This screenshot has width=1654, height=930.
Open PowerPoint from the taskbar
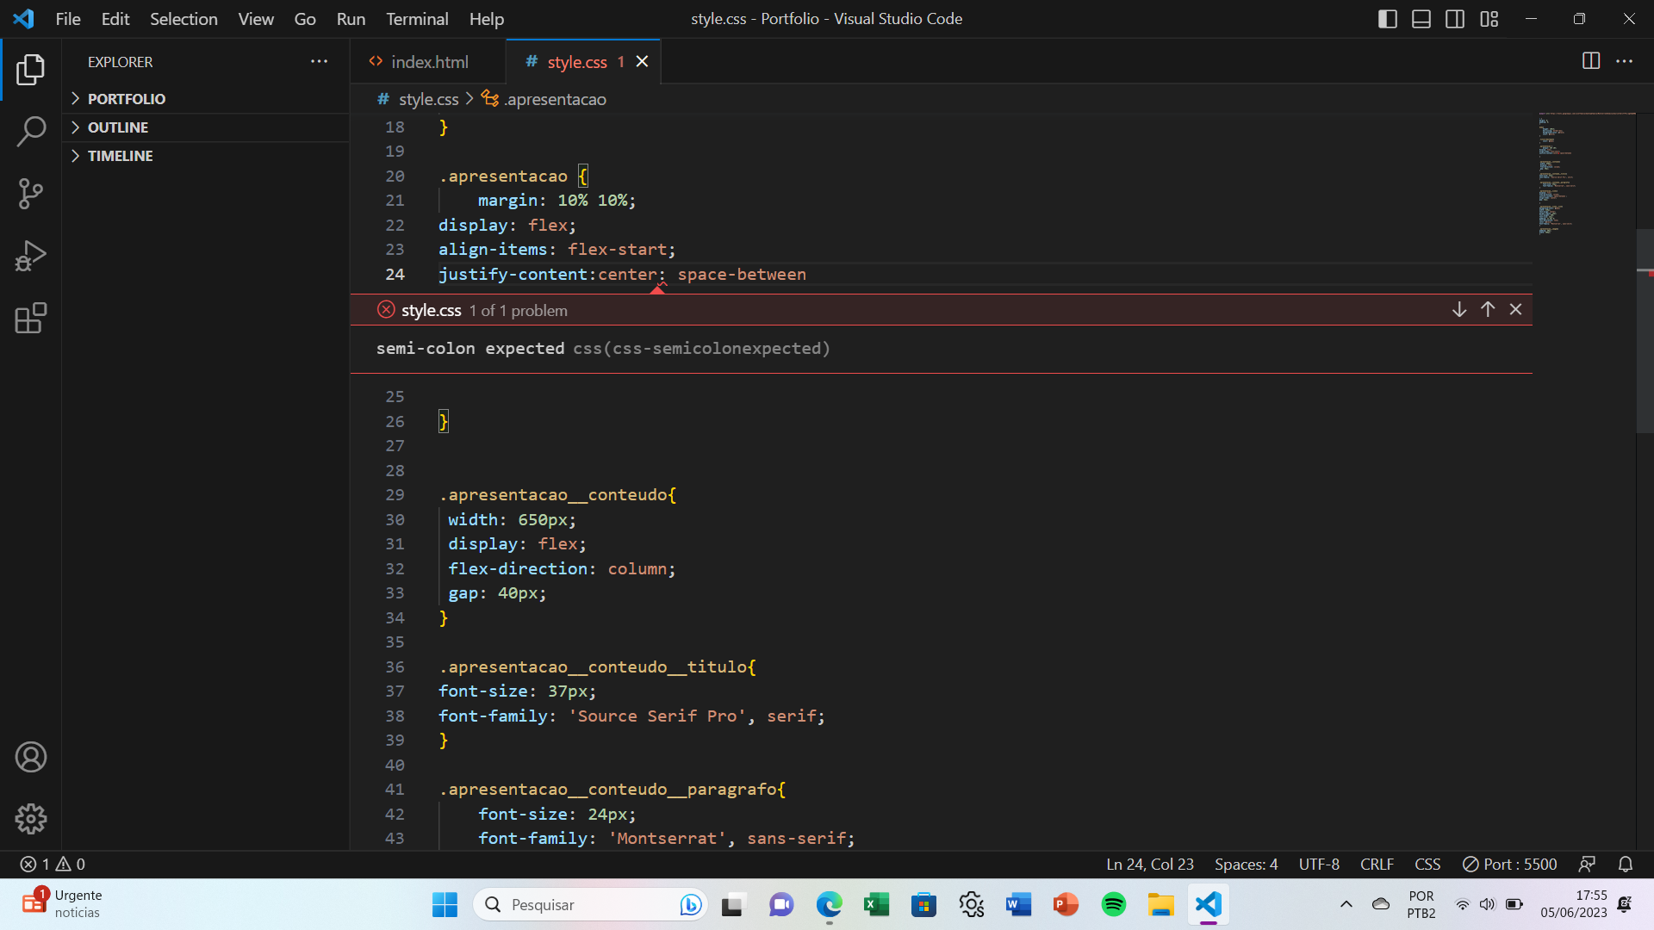[x=1066, y=904]
